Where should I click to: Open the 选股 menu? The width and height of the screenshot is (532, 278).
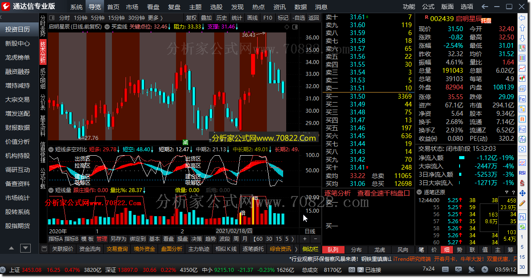[216, 7]
